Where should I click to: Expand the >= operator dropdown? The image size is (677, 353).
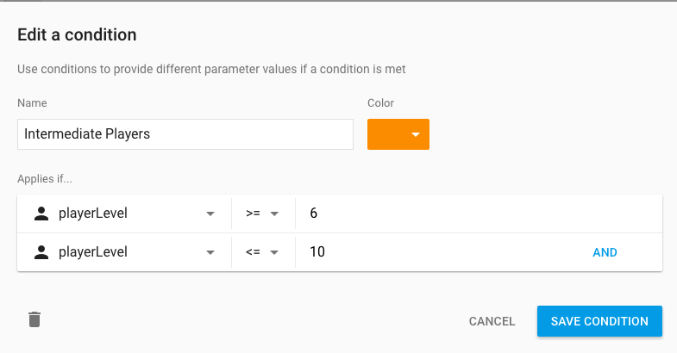point(263,214)
